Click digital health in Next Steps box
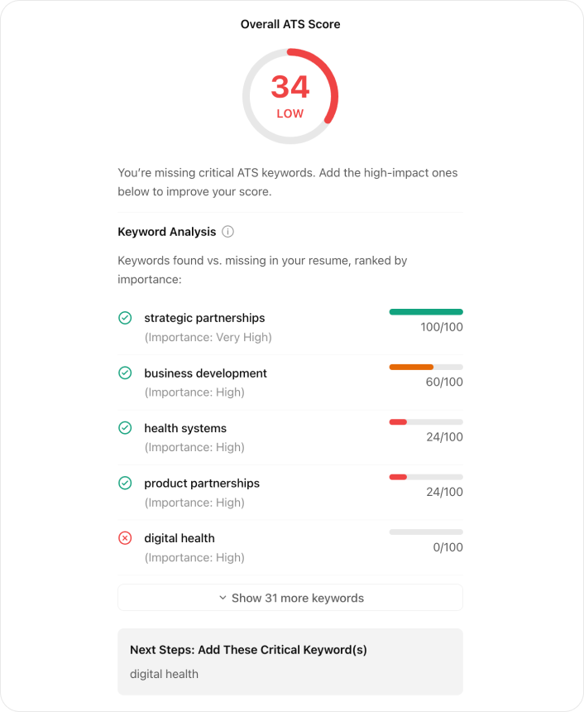The height and width of the screenshot is (712, 584). 164,674
